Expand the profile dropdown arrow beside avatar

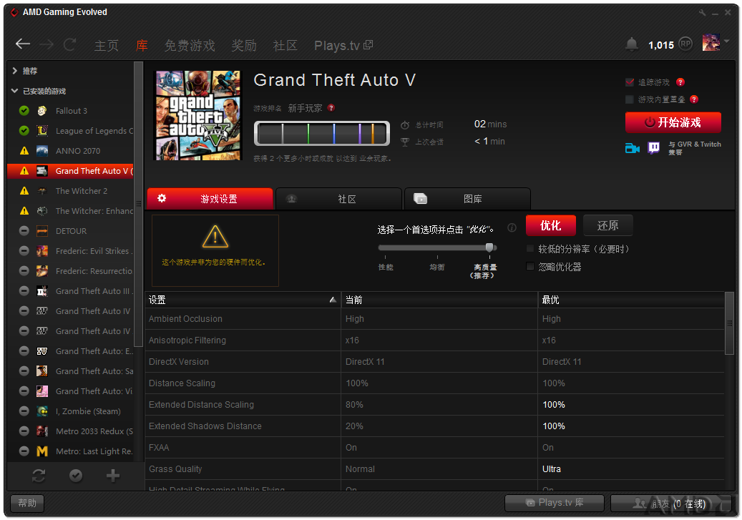point(726,41)
